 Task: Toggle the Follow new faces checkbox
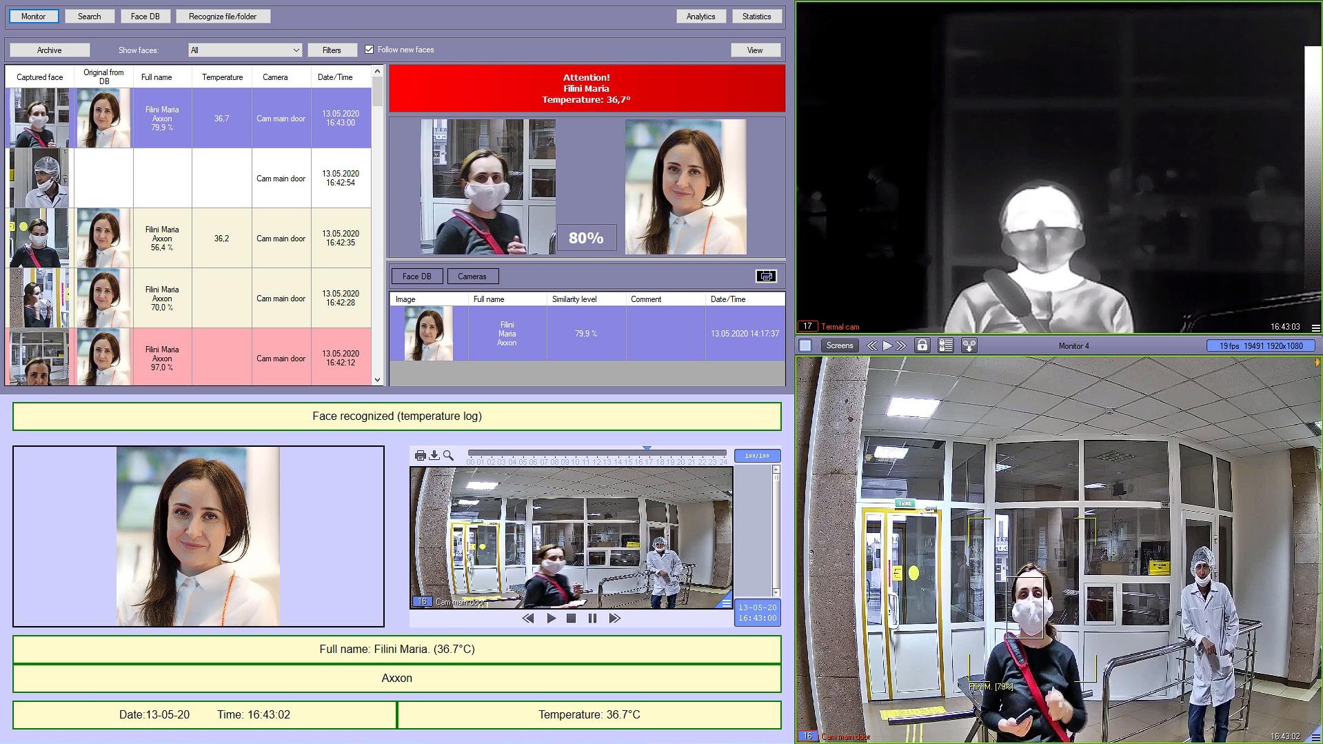tap(370, 50)
